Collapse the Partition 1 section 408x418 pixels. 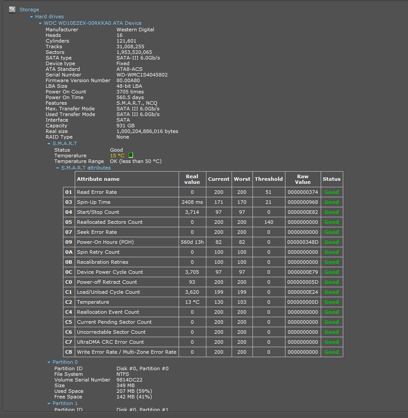[49, 404]
